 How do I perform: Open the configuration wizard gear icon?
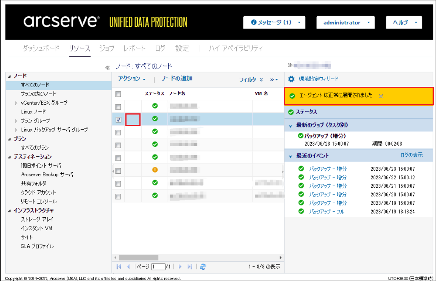pyautogui.click(x=291, y=79)
